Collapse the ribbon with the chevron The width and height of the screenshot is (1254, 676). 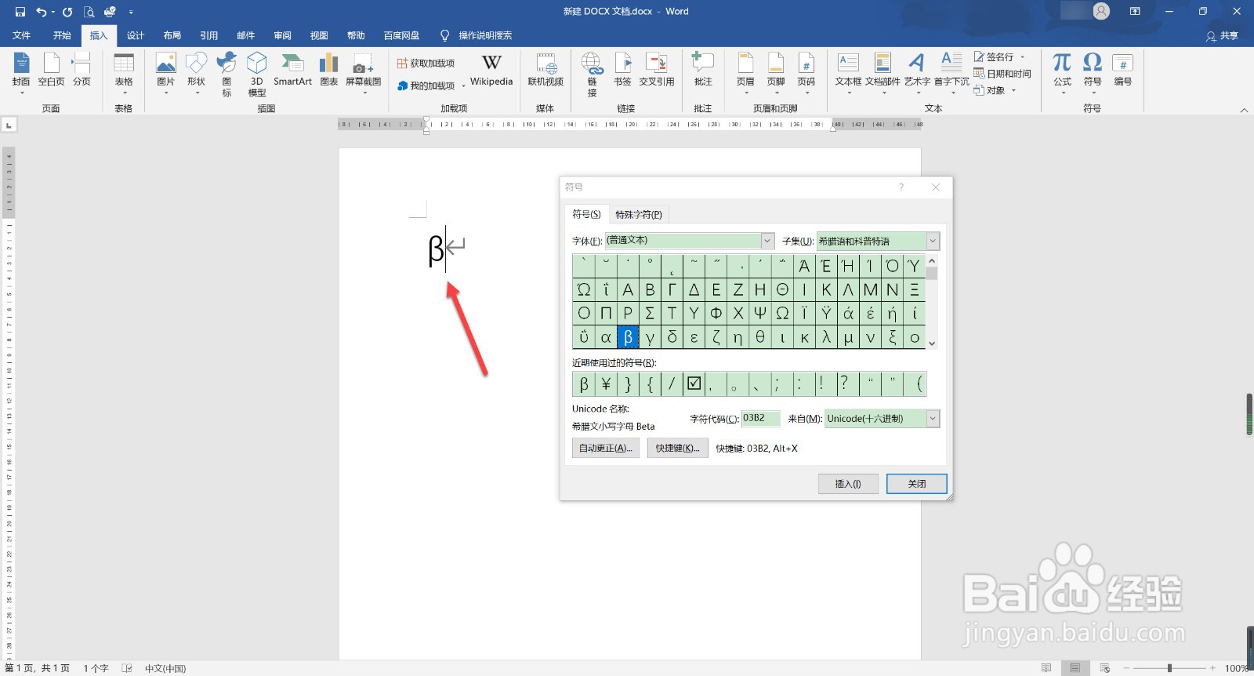click(1244, 111)
